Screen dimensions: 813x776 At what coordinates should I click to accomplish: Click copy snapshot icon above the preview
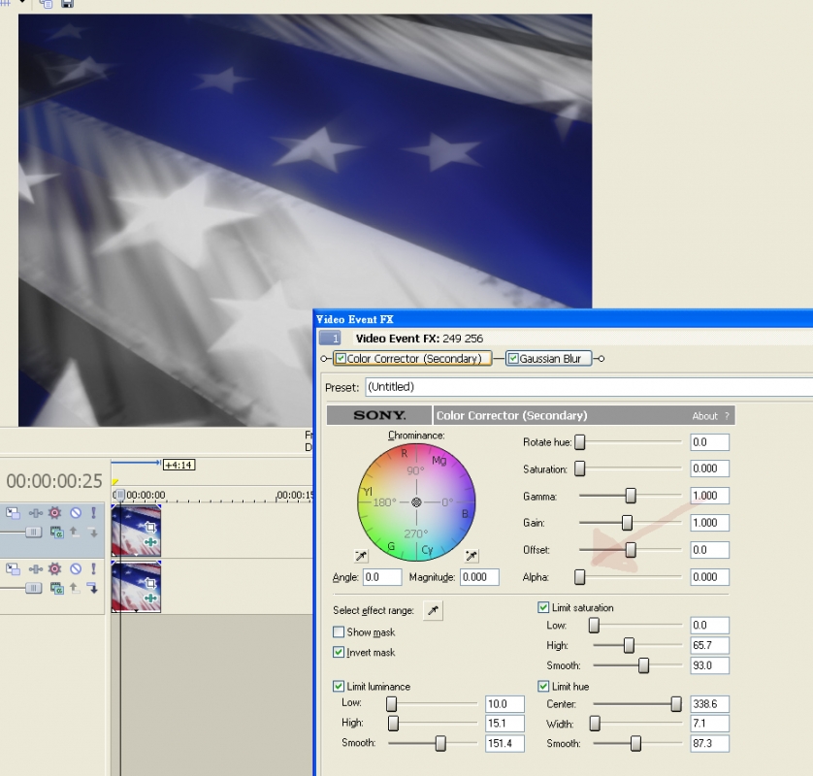(47, 4)
